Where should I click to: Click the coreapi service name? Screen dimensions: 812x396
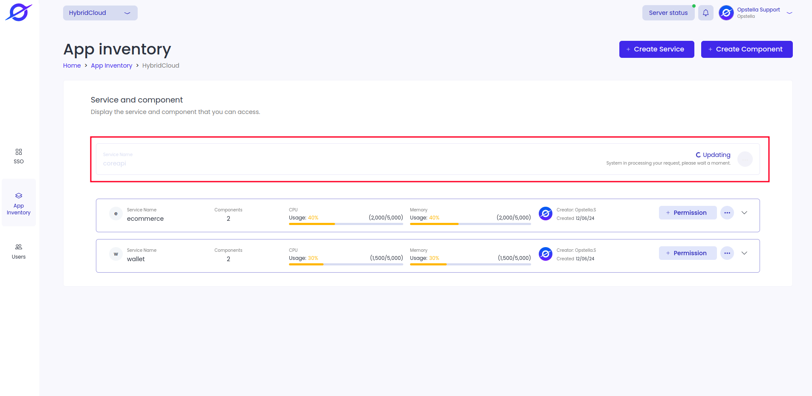115,163
